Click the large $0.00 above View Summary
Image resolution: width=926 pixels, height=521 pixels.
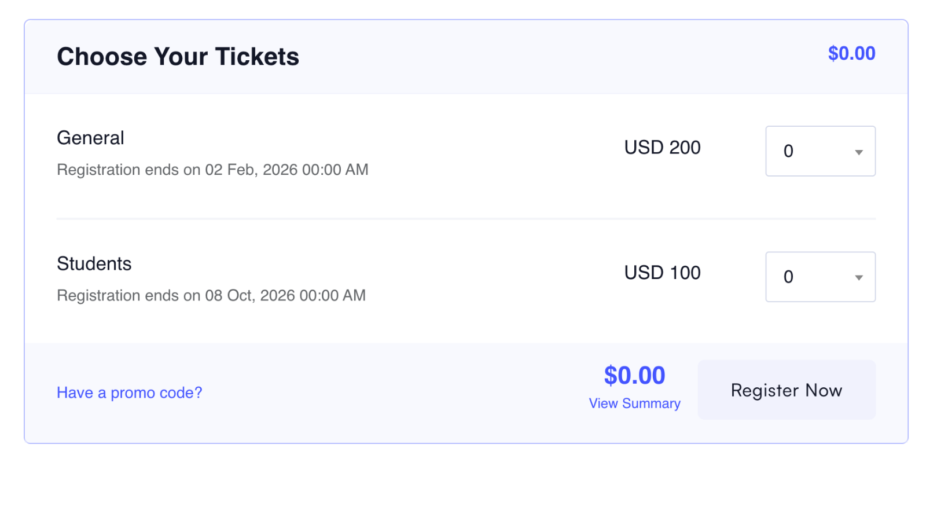coord(634,375)
